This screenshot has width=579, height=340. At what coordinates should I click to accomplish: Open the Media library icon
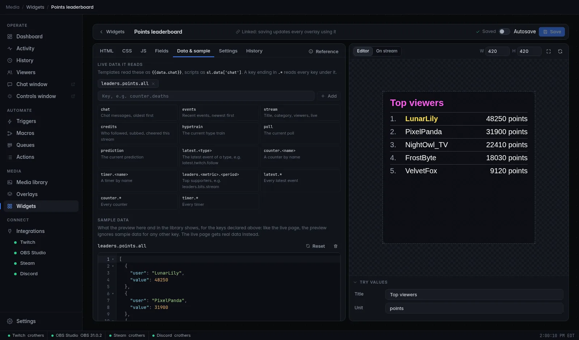tap(10, 182)
